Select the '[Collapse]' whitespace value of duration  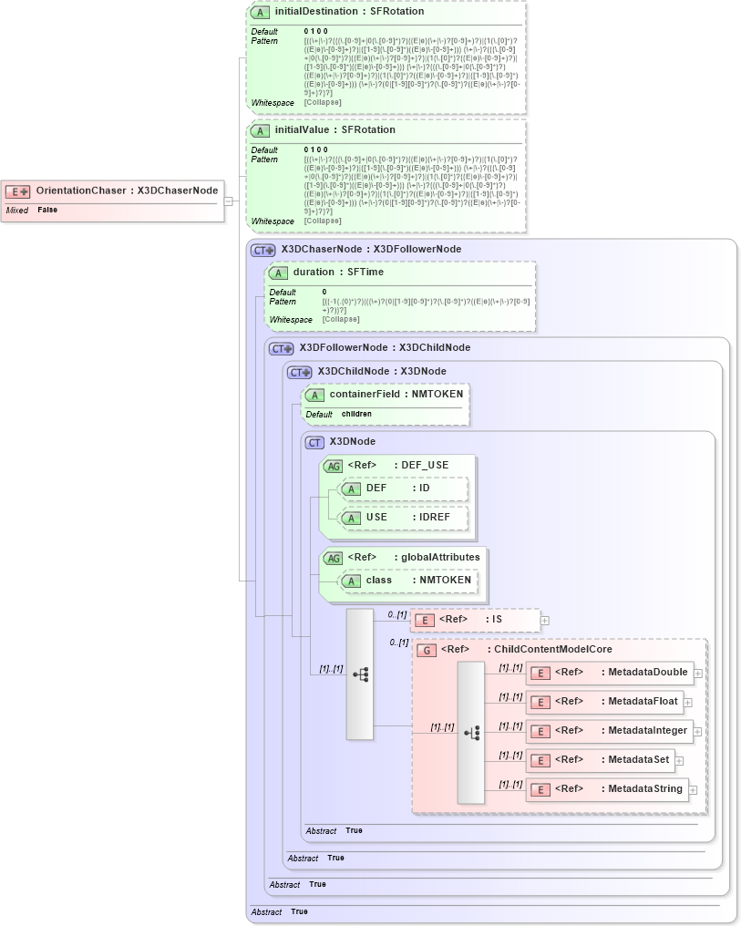click(x=341, y=320)
